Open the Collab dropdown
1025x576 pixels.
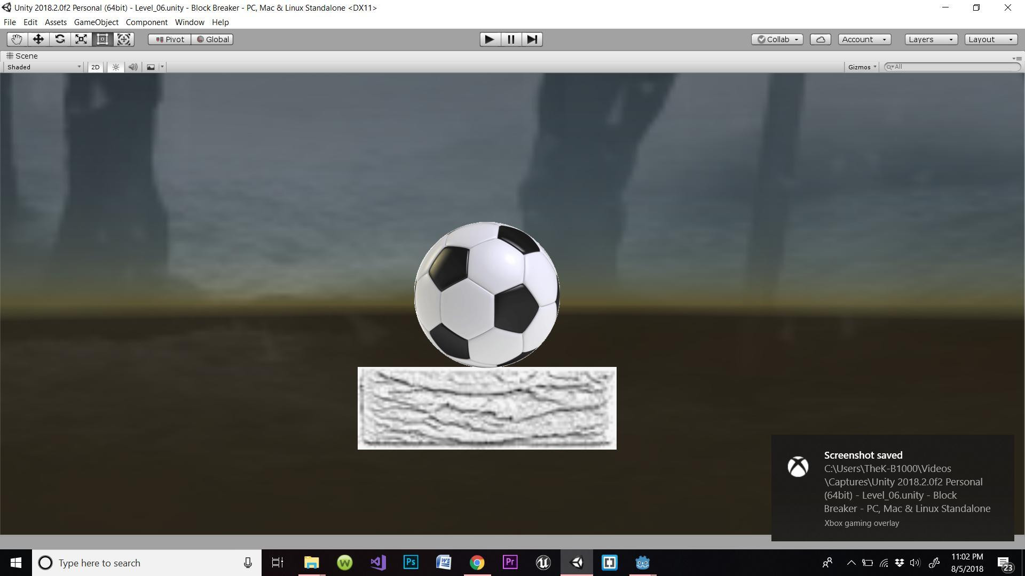click(777, 39)
